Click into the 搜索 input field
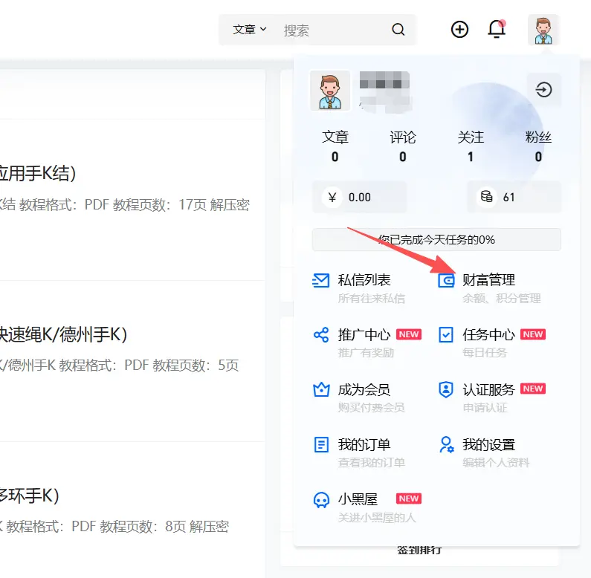The width and height of the screenshot is (591, 578). 331,30
